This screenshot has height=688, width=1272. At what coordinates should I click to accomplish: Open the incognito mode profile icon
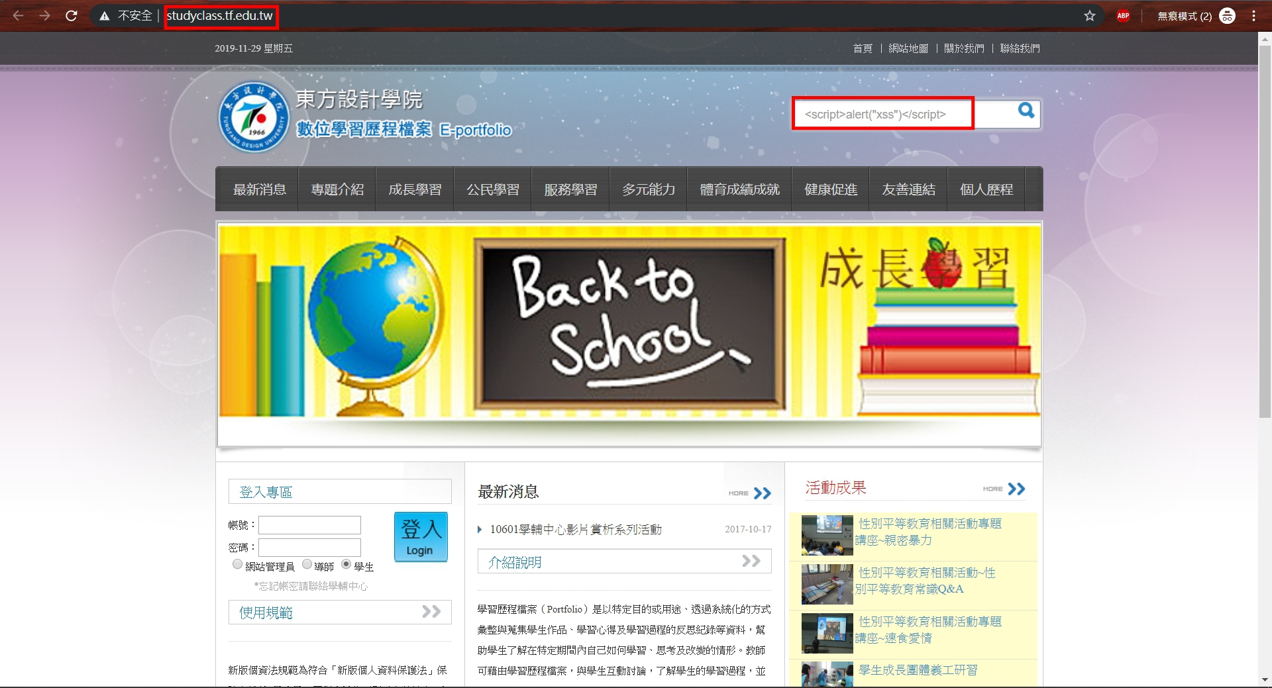[x=1227, y=16]
